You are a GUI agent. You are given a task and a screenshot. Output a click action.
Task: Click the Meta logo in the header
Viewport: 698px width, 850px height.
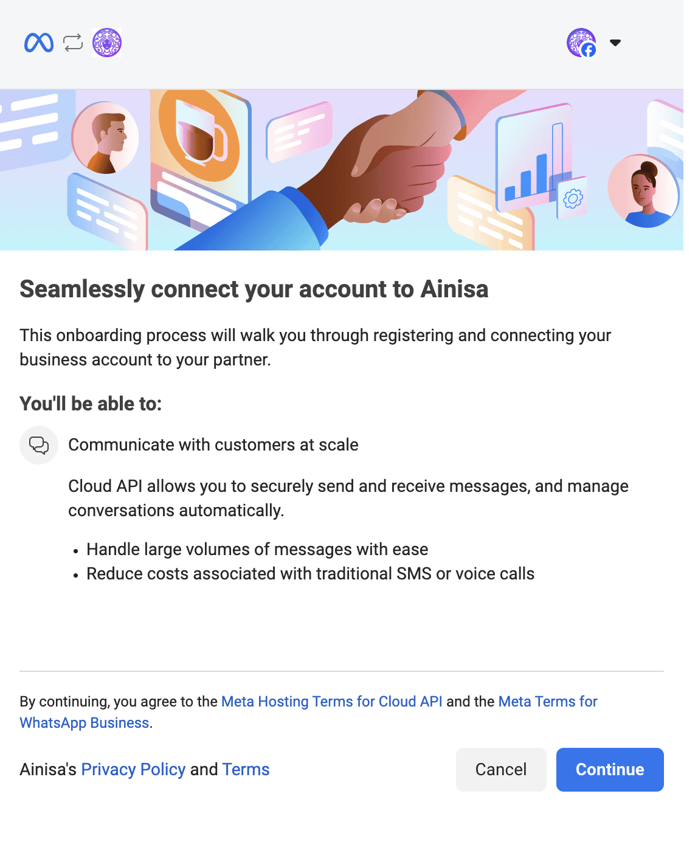(38, 43)
